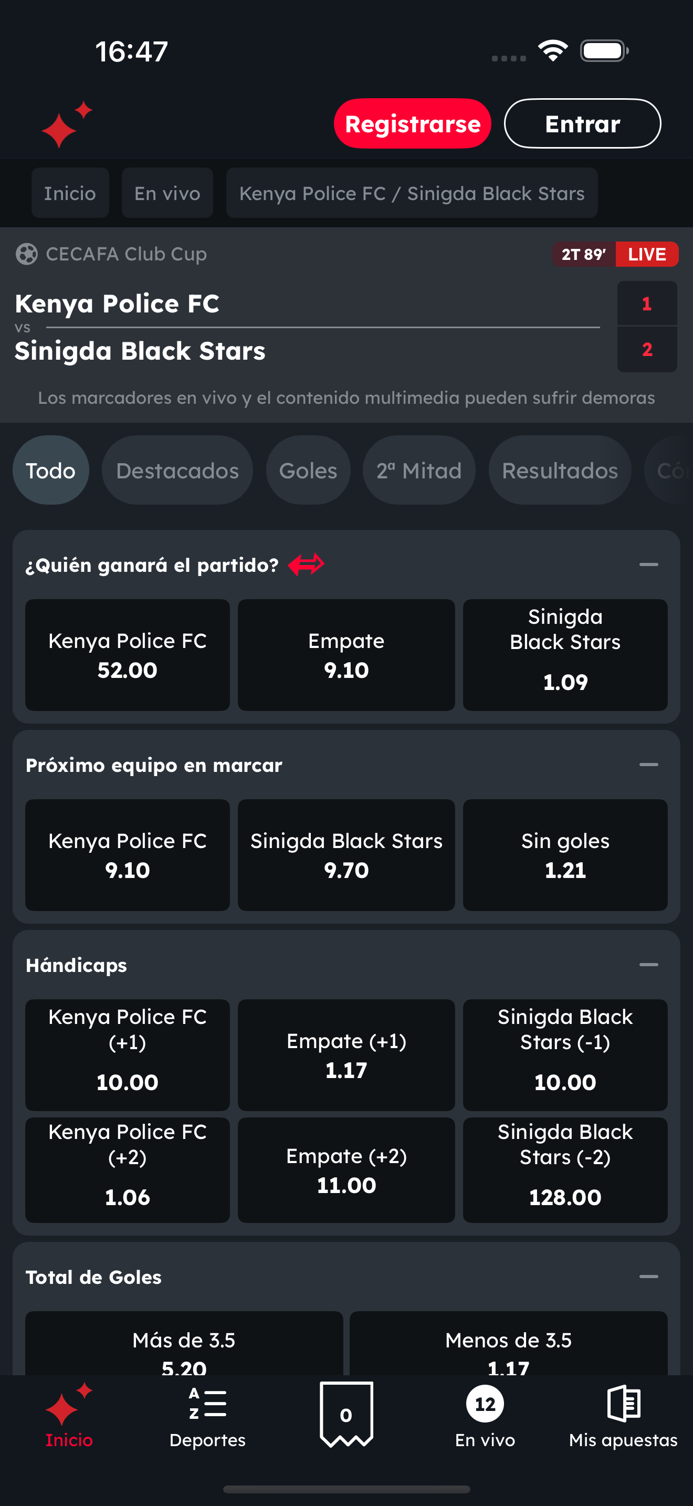Screen dimensions: 693x1506
Task: Open the En vivo breadcrumb link
Action: tap(167, 193)
